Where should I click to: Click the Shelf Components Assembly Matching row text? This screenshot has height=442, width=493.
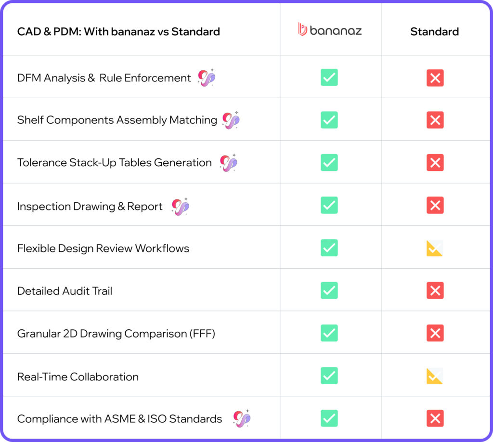pos(117,120)
